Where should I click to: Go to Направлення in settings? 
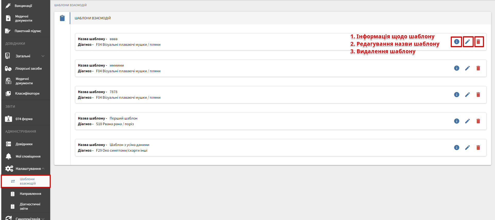tap(30, 194)
